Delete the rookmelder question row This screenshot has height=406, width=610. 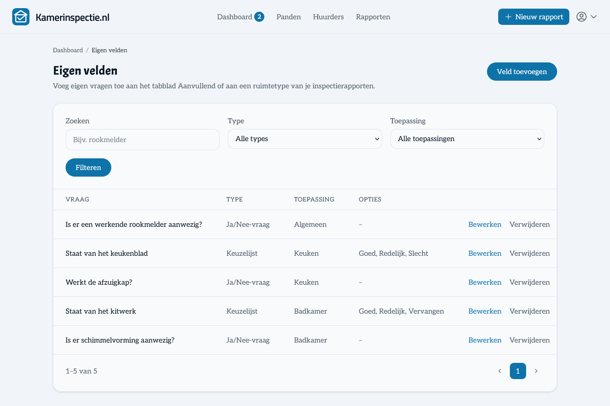point(530,224)
